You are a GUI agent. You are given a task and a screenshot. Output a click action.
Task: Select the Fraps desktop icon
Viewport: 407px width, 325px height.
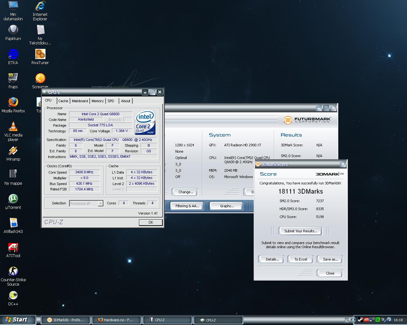point(13,81)
